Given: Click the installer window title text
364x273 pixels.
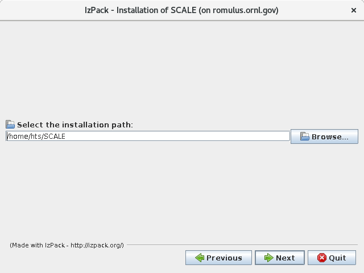Looking at the screenshot, I should click(181, 10).
